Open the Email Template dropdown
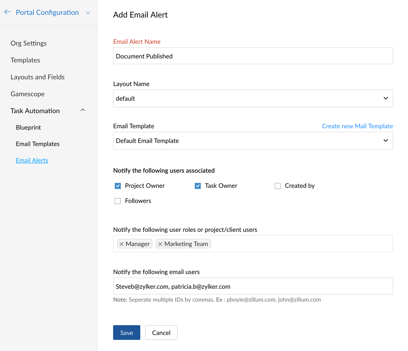 (x=253, y=141)
